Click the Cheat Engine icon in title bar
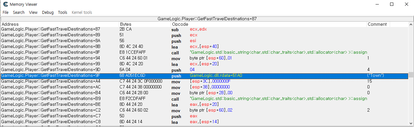Image resolution: width=414 pixels, height=127 pixels. [x=5, y=4]
